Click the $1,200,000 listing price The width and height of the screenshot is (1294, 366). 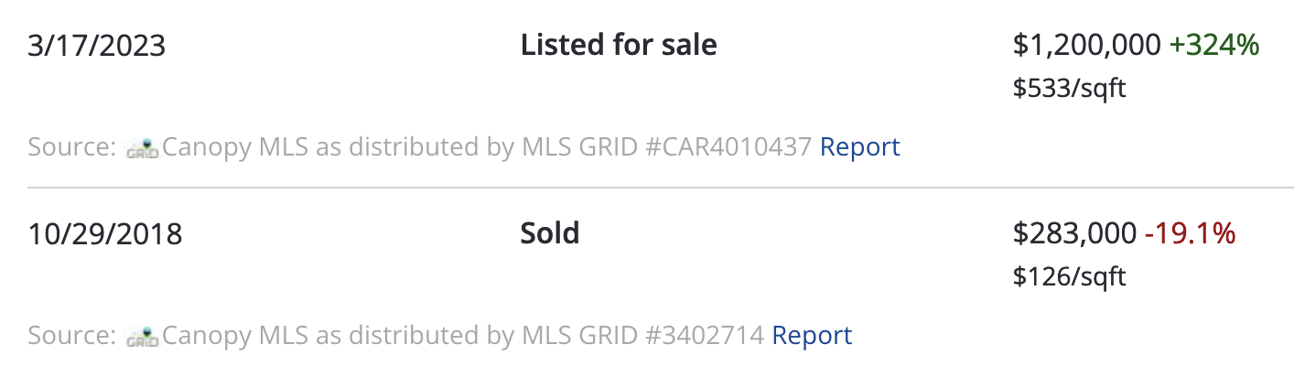click(1086, 45)
